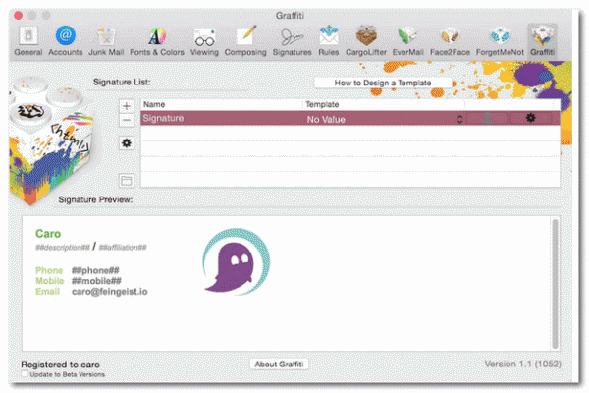Click the purple ghost logo in preview
Viewport: 589px width, 393px height.
237,261
